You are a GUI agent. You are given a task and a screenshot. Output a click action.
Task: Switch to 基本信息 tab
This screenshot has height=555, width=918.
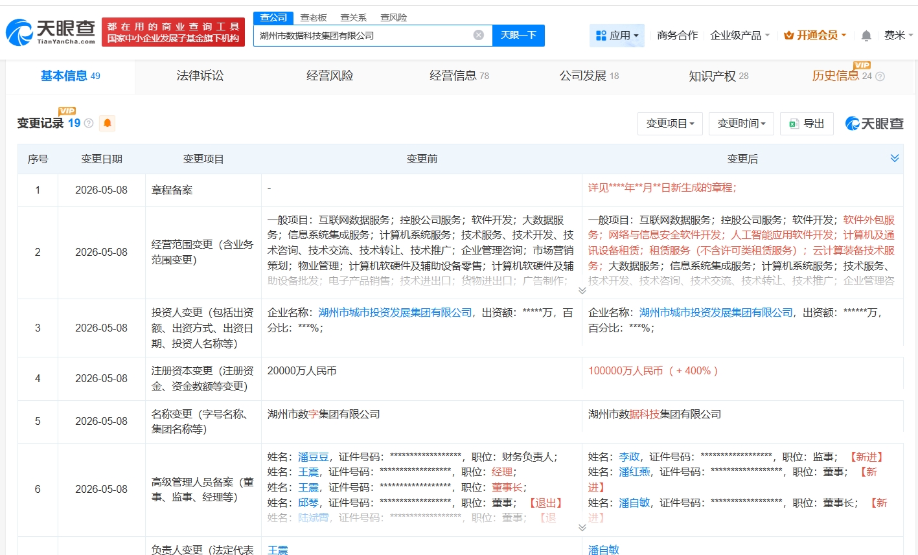70,76
